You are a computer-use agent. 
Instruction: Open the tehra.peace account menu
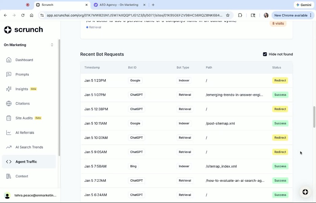[29, 195]
